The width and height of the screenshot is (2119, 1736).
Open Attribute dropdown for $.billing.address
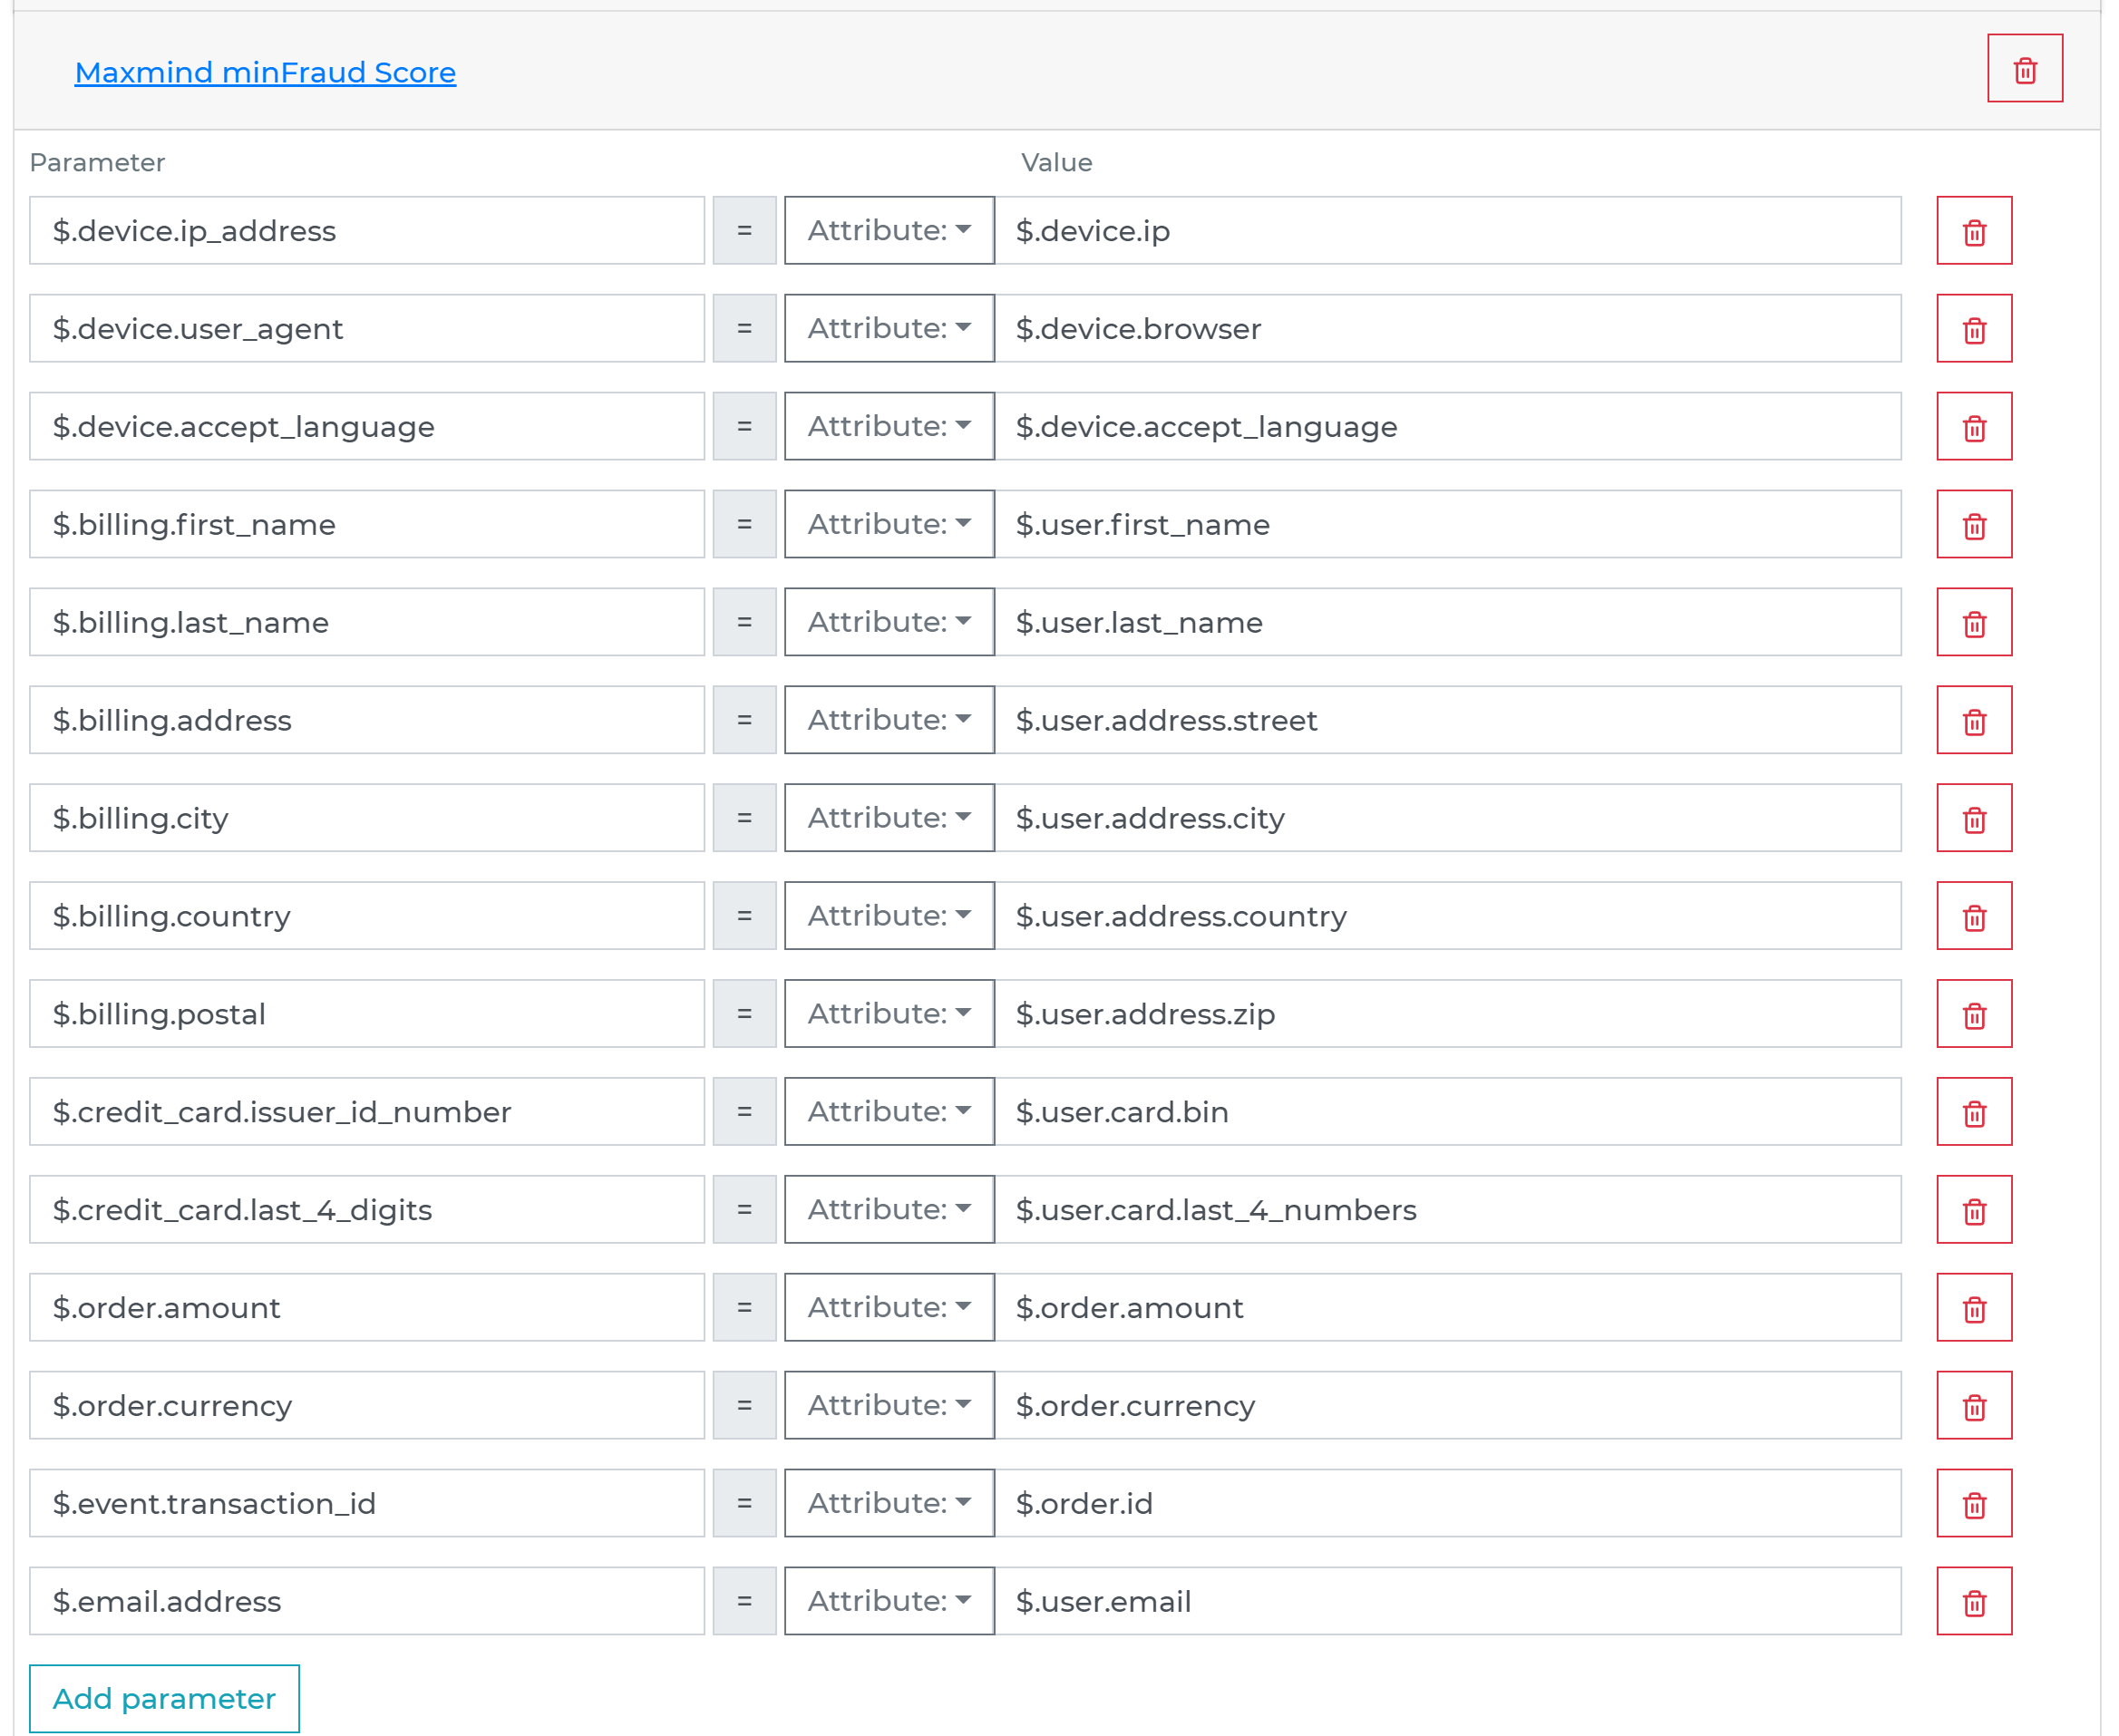point(889,721)
